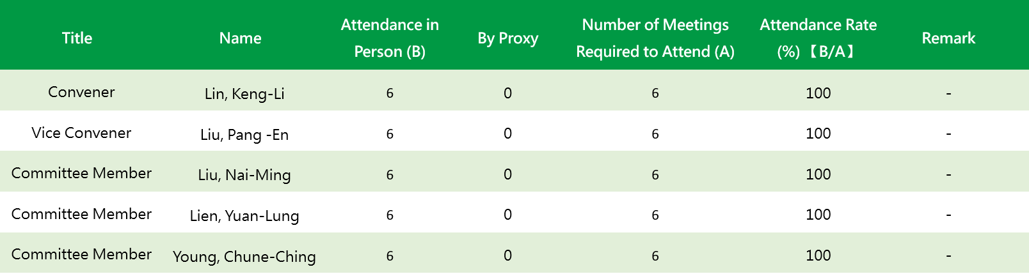Click the Title column header
This screenshot has height=274, width=1029.
pyautogui.click(x=77, y=38)
